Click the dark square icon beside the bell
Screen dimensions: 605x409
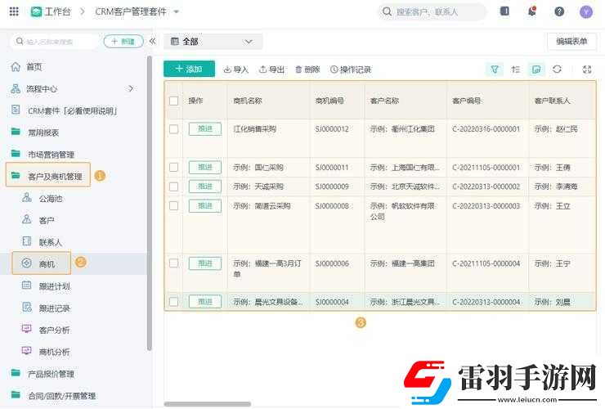(x=504, y=11)
